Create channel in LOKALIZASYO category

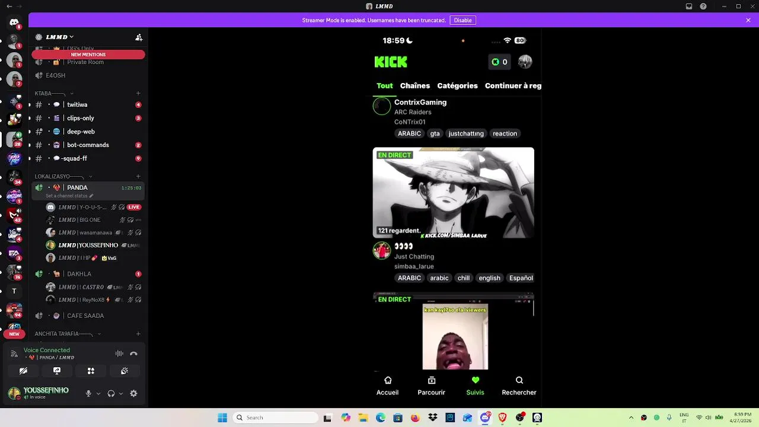click(x=138, y=176)
